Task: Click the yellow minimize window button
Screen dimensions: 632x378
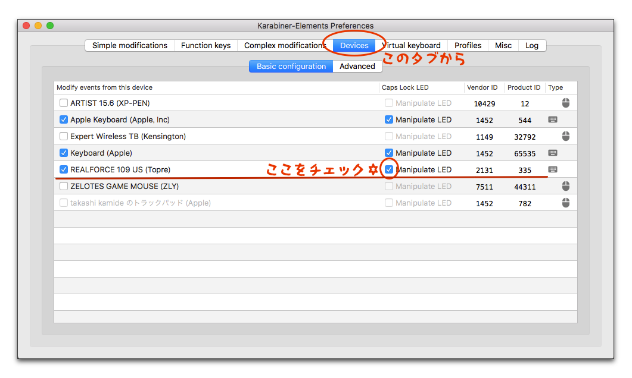Action: click(38, 26)
